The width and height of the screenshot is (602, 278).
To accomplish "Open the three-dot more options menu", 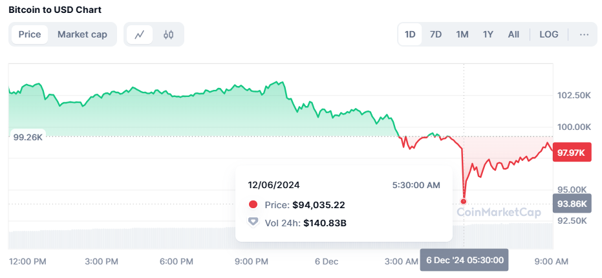I will tap(584, 34).
